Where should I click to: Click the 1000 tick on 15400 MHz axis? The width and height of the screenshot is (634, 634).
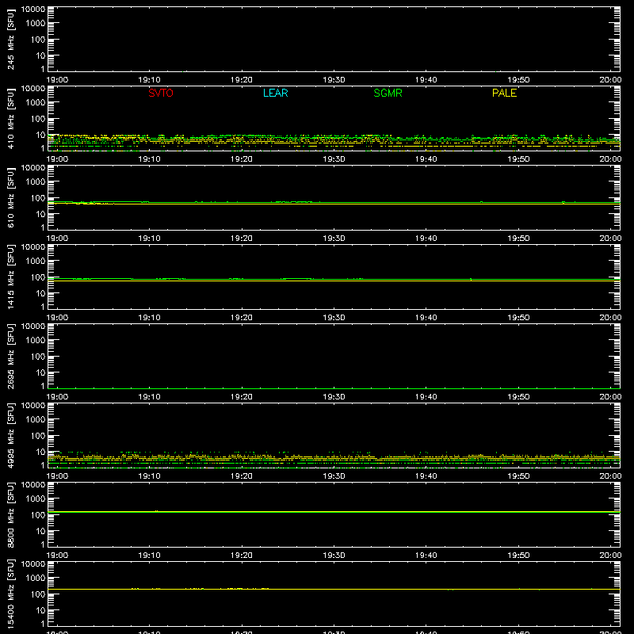click(x=36, y=579)
